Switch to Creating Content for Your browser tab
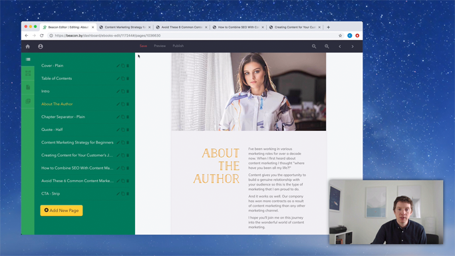Viewport: 455px width, 256px height. pyautogui.click(x=295, y=27)
